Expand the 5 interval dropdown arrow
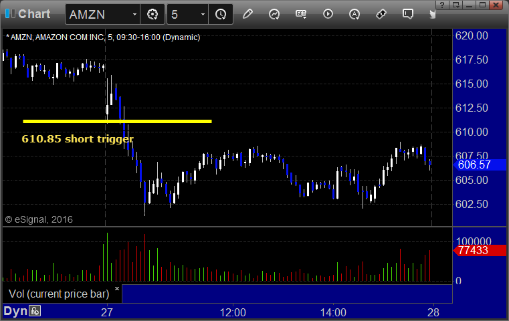Screen dimensions: 509x321 point(203,14)
